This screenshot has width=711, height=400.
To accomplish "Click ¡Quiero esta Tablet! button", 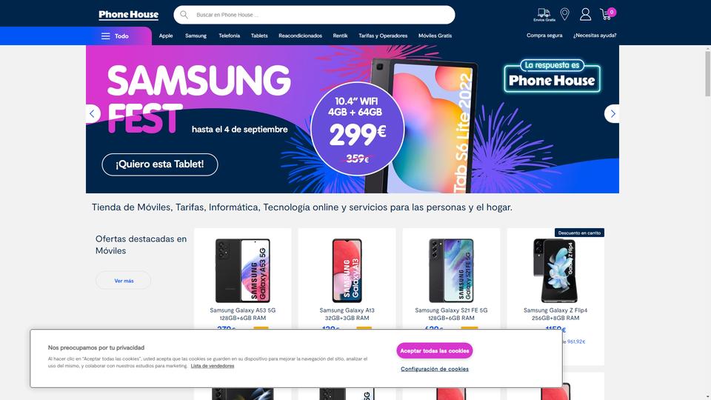I will 160,164.
